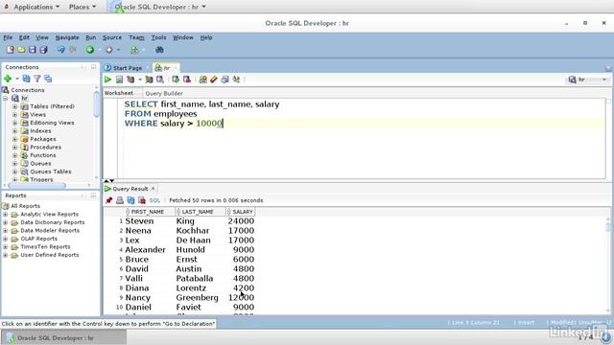The image size is (614, 345).
Task: Click the To Upper/Lower case icon
Action: (236, 80)
